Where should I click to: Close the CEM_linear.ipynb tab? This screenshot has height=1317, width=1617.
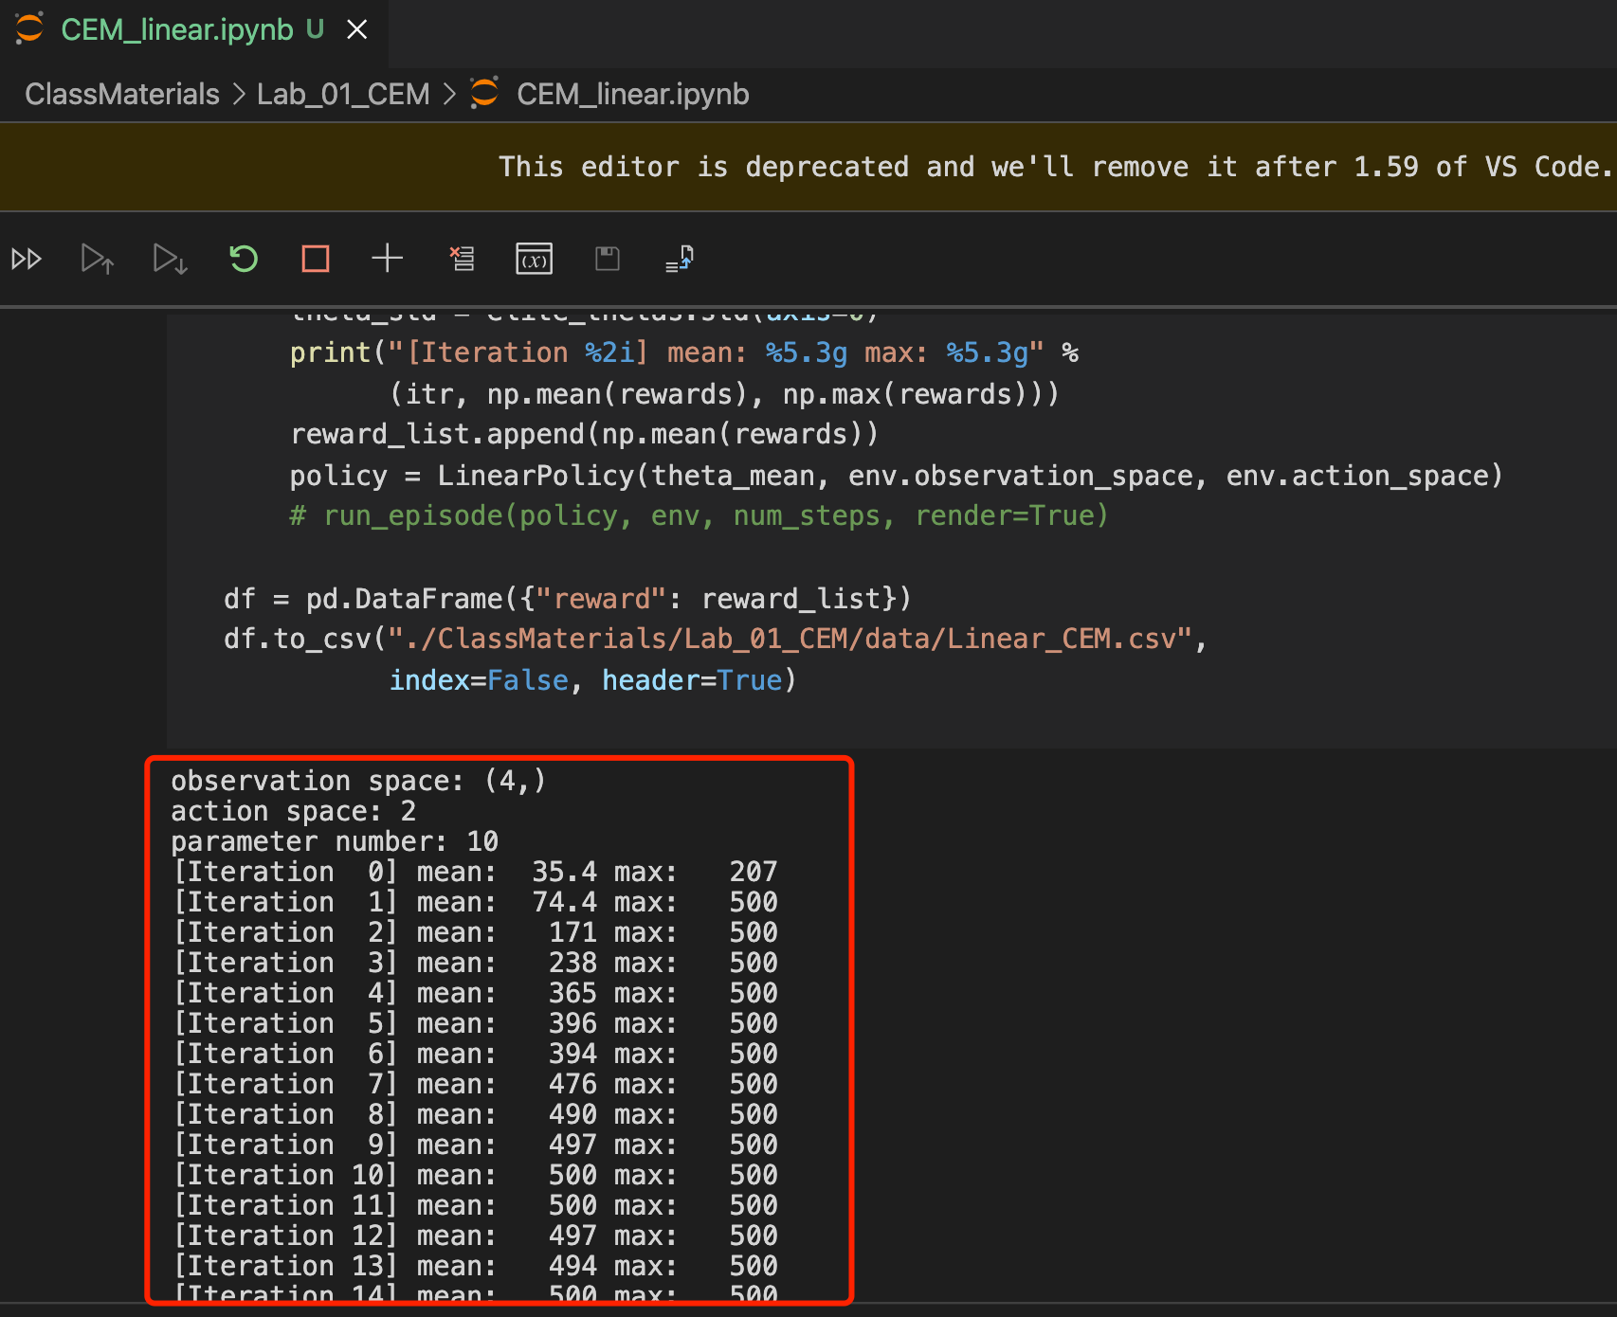(357, 30)
